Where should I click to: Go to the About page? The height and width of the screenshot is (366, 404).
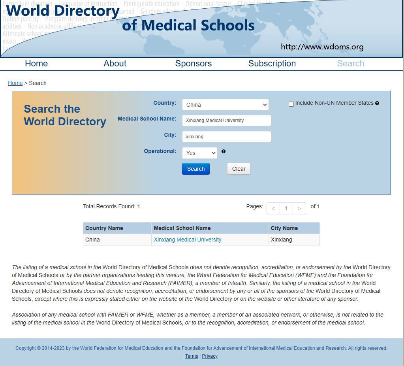tap(115, 64)
